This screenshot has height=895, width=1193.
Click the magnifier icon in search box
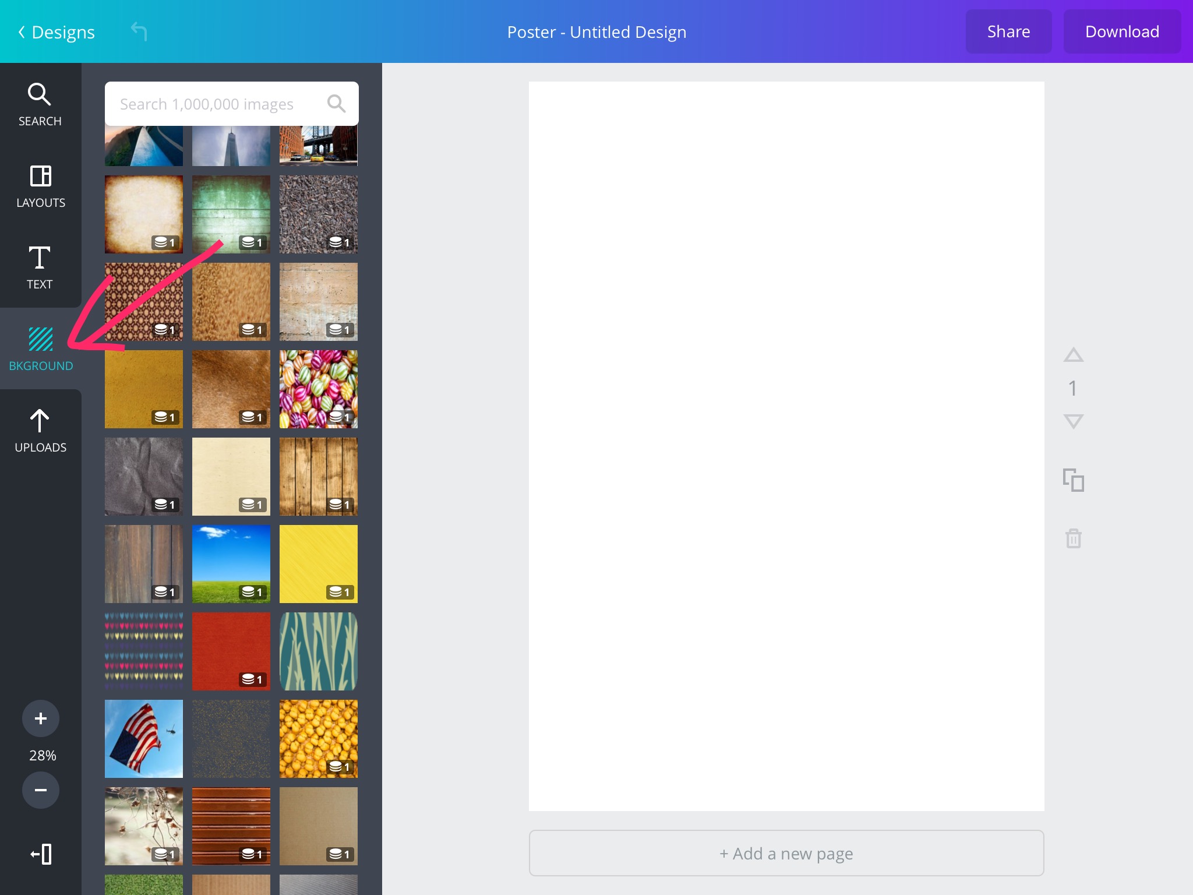point(336,104)
